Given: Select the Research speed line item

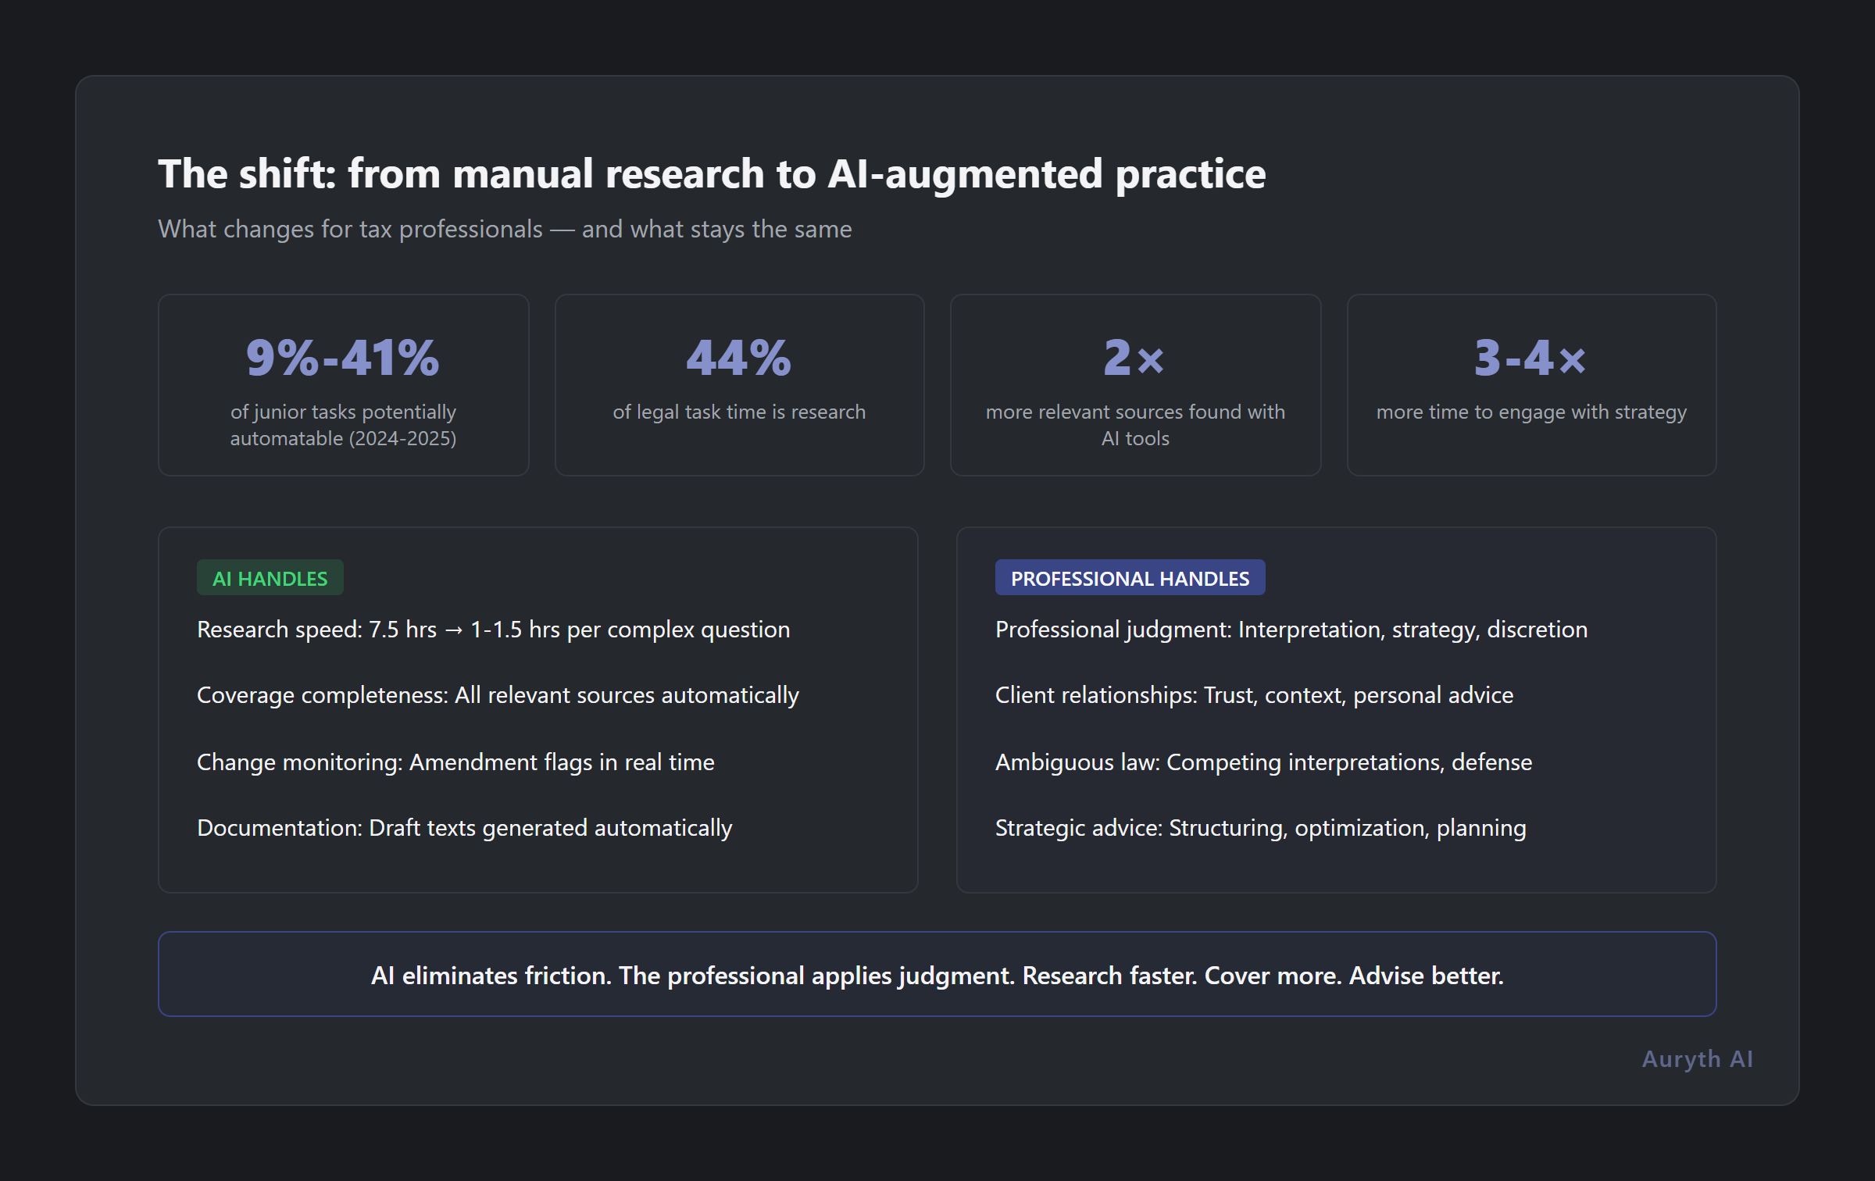Looking at the screenshot, I should point(493,629).
